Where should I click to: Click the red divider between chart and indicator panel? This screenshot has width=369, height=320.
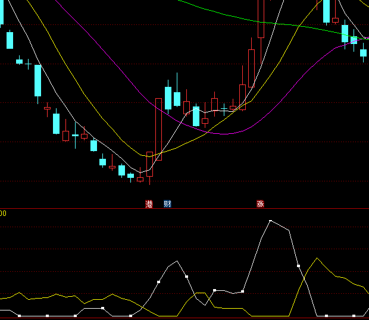185,209
